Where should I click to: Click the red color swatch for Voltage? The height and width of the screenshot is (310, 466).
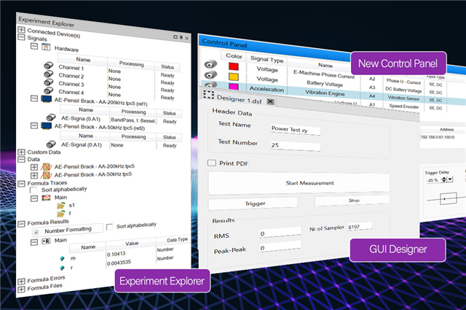(x=234, y=66)
